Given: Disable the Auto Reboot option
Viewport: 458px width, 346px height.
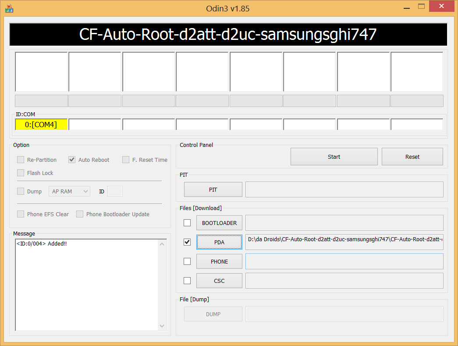Looking at the screenshot, I should click(x=71, y=160).
